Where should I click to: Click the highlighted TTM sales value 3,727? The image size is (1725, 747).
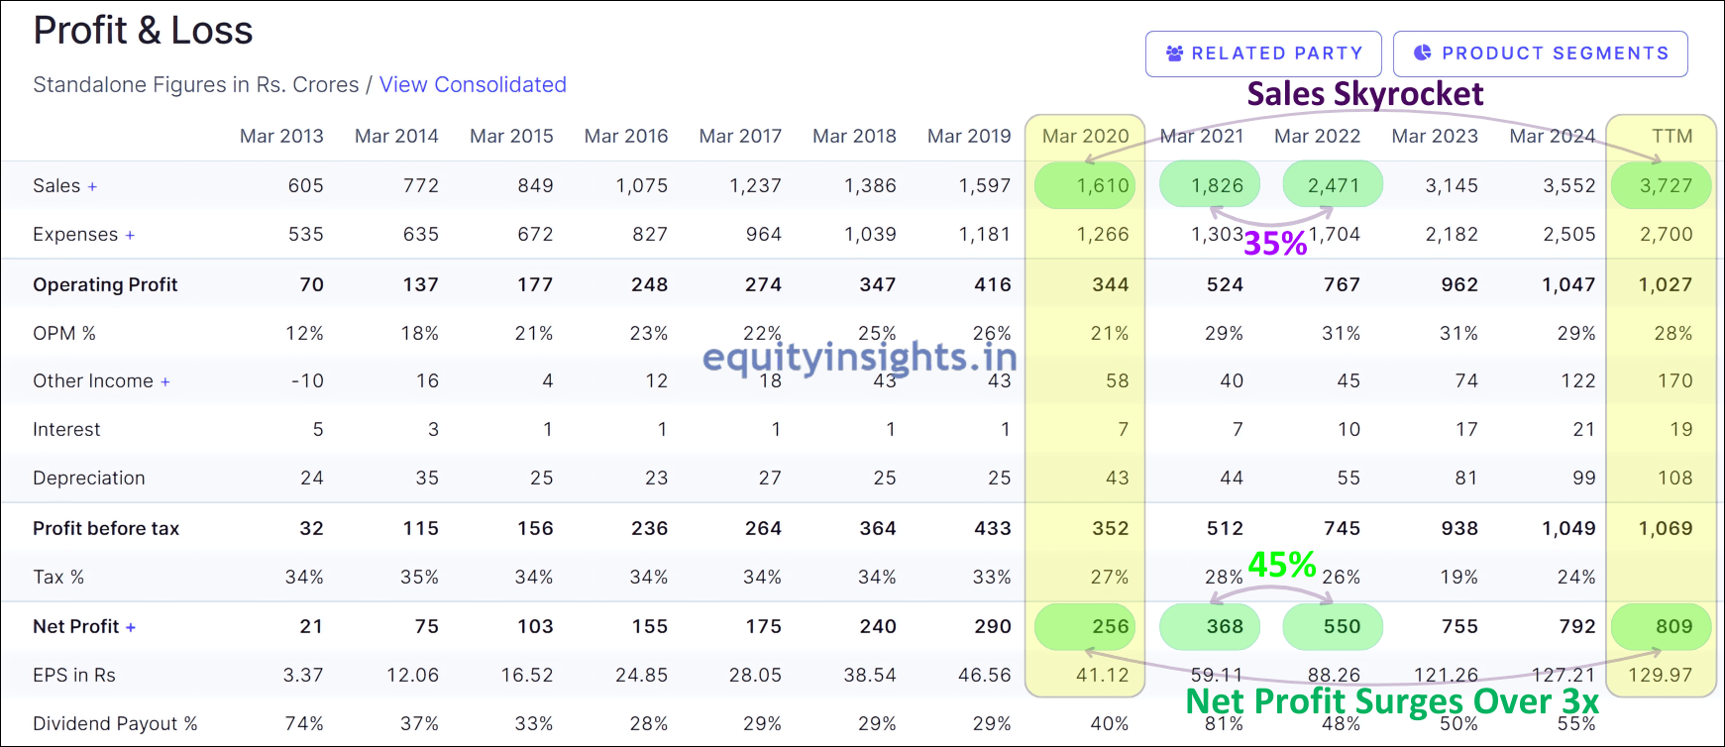point(1665,186)
